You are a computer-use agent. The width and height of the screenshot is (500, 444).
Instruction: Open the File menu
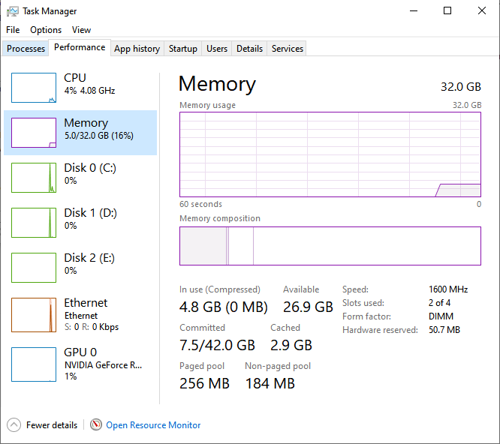tap(13, 30)
